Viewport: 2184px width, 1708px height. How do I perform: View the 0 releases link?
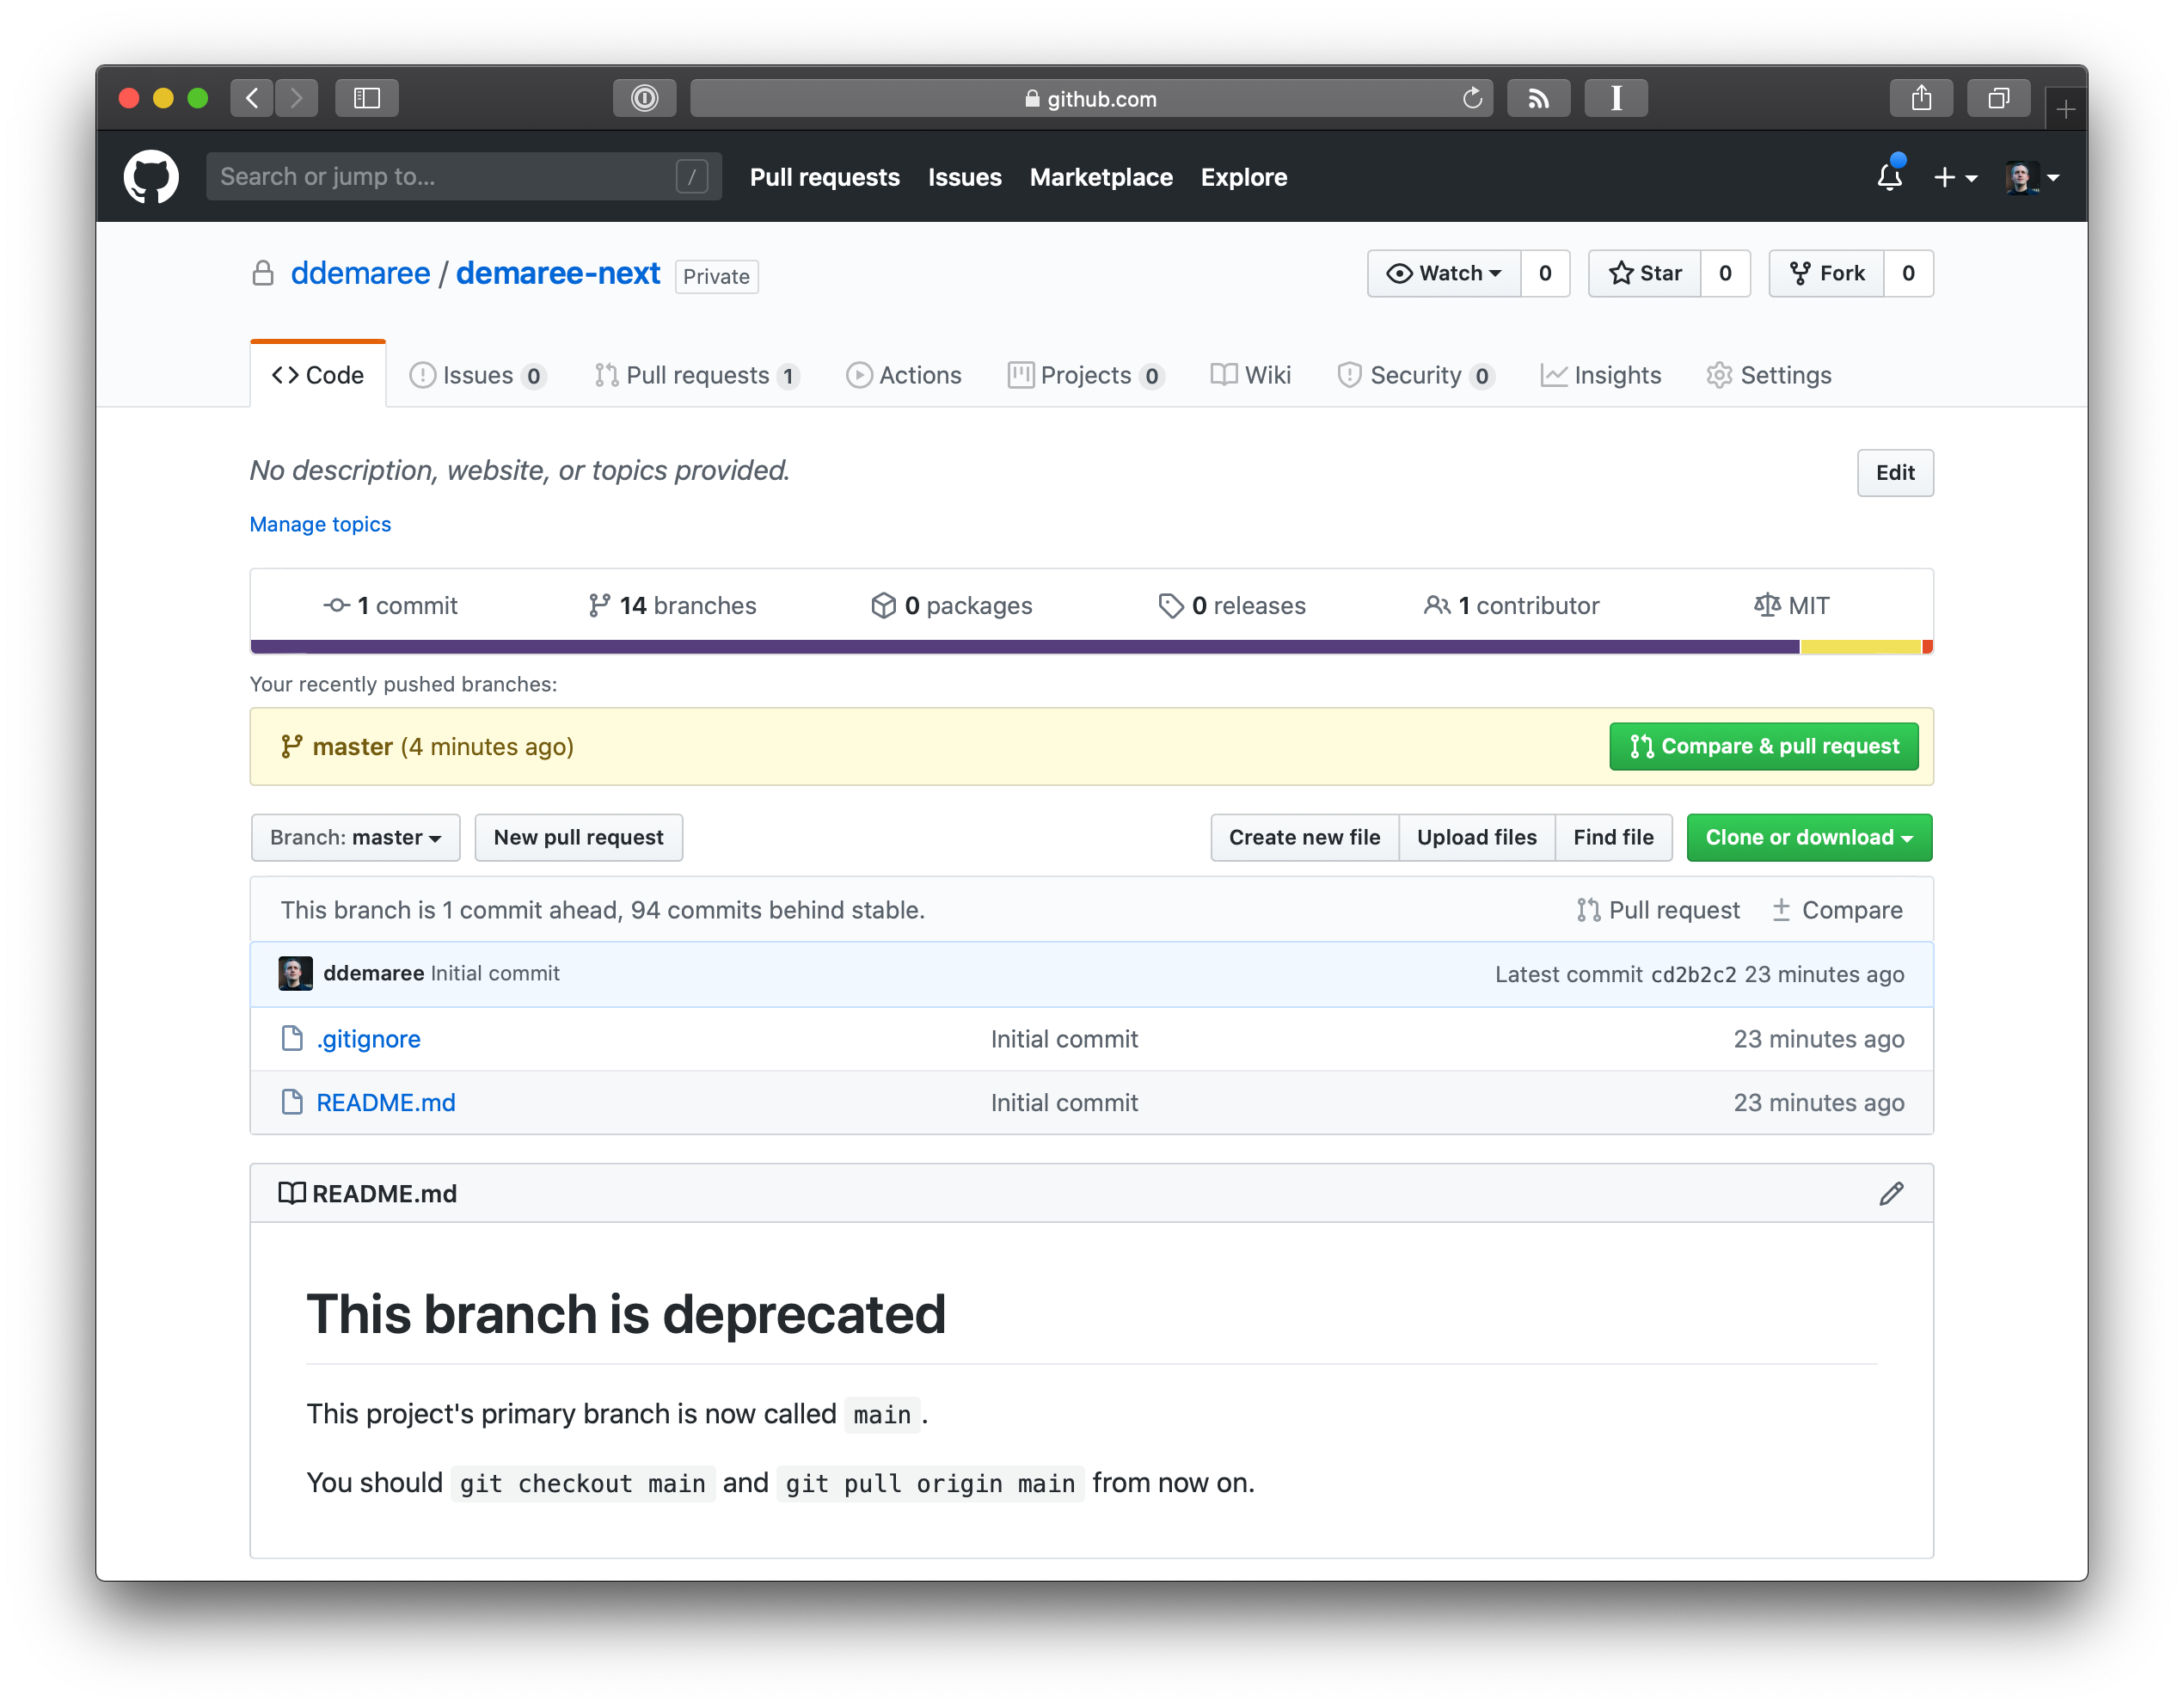[x=1232, y=605]
